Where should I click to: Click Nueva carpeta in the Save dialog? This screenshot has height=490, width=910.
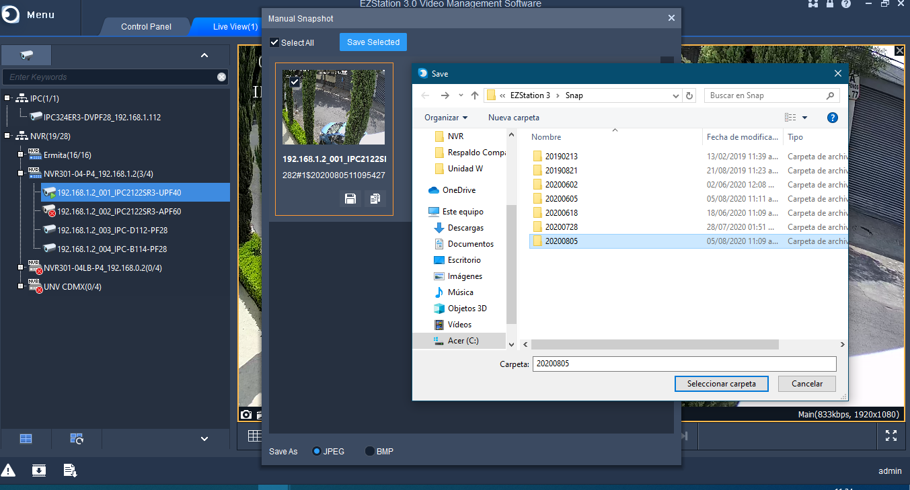(514, 118)
